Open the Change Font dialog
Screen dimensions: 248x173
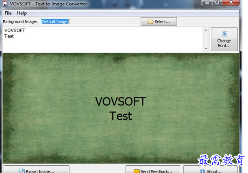click(224, 39)
